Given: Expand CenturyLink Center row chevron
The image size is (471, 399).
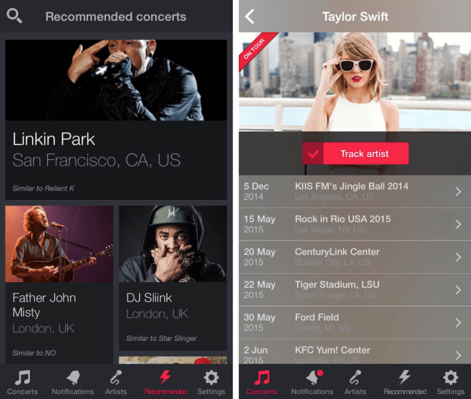Looking at the screenshot, I should pos(458,257).
